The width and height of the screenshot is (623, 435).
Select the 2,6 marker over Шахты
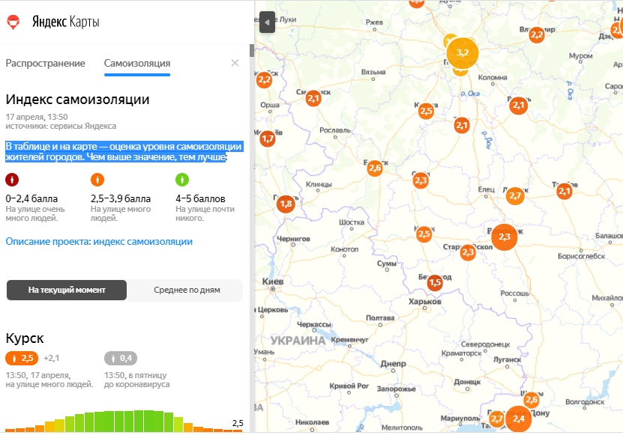(x=532, y=400)
